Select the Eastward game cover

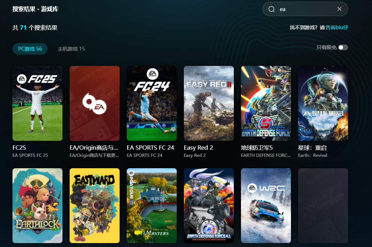tap(95, 206)
